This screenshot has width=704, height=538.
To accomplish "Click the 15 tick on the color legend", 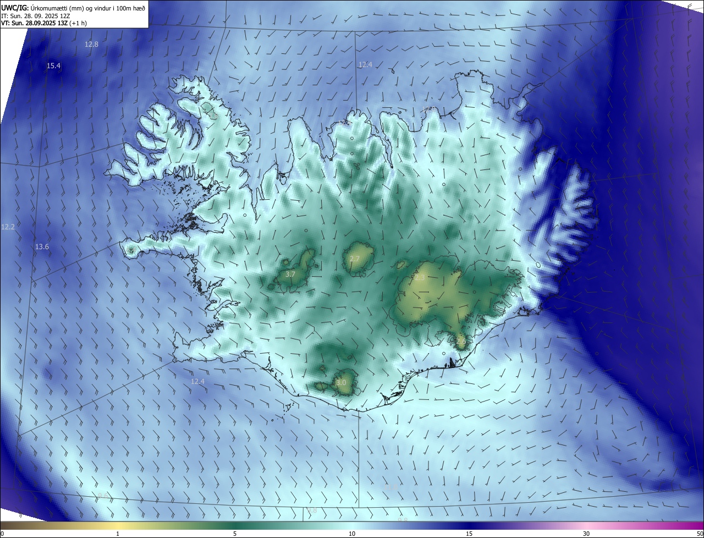I will click(469, 534).
